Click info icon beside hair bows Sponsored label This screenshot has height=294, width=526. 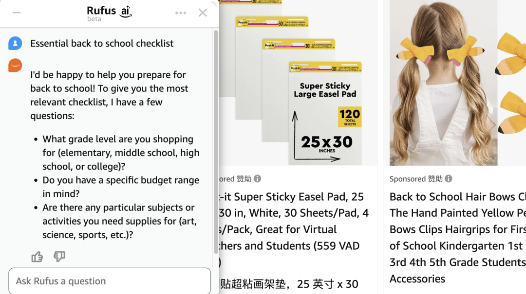pyautogui.click(x=449, y=179)
